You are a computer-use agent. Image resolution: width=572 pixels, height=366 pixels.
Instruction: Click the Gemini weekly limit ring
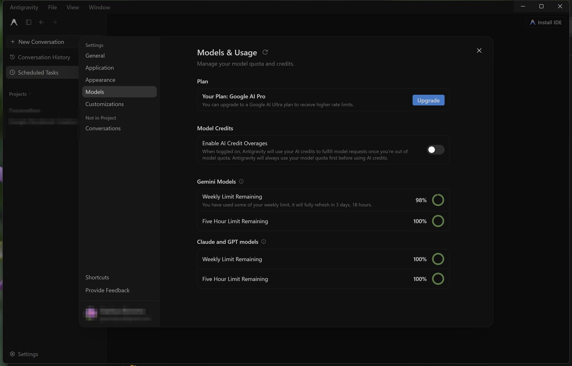(x=438, y=200)
